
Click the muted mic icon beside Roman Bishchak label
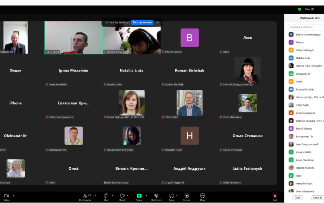(x=163, y=84)
